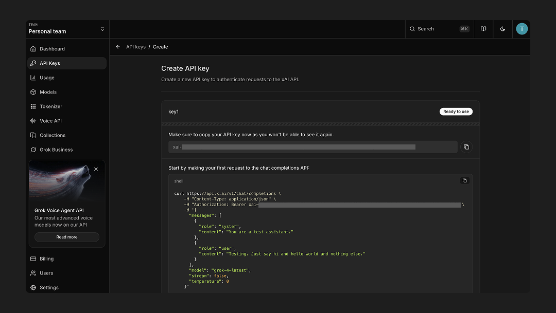Open the Models cube icon
Image resolution: width=556 pixels, height=313 pixels.
(33, 92)
